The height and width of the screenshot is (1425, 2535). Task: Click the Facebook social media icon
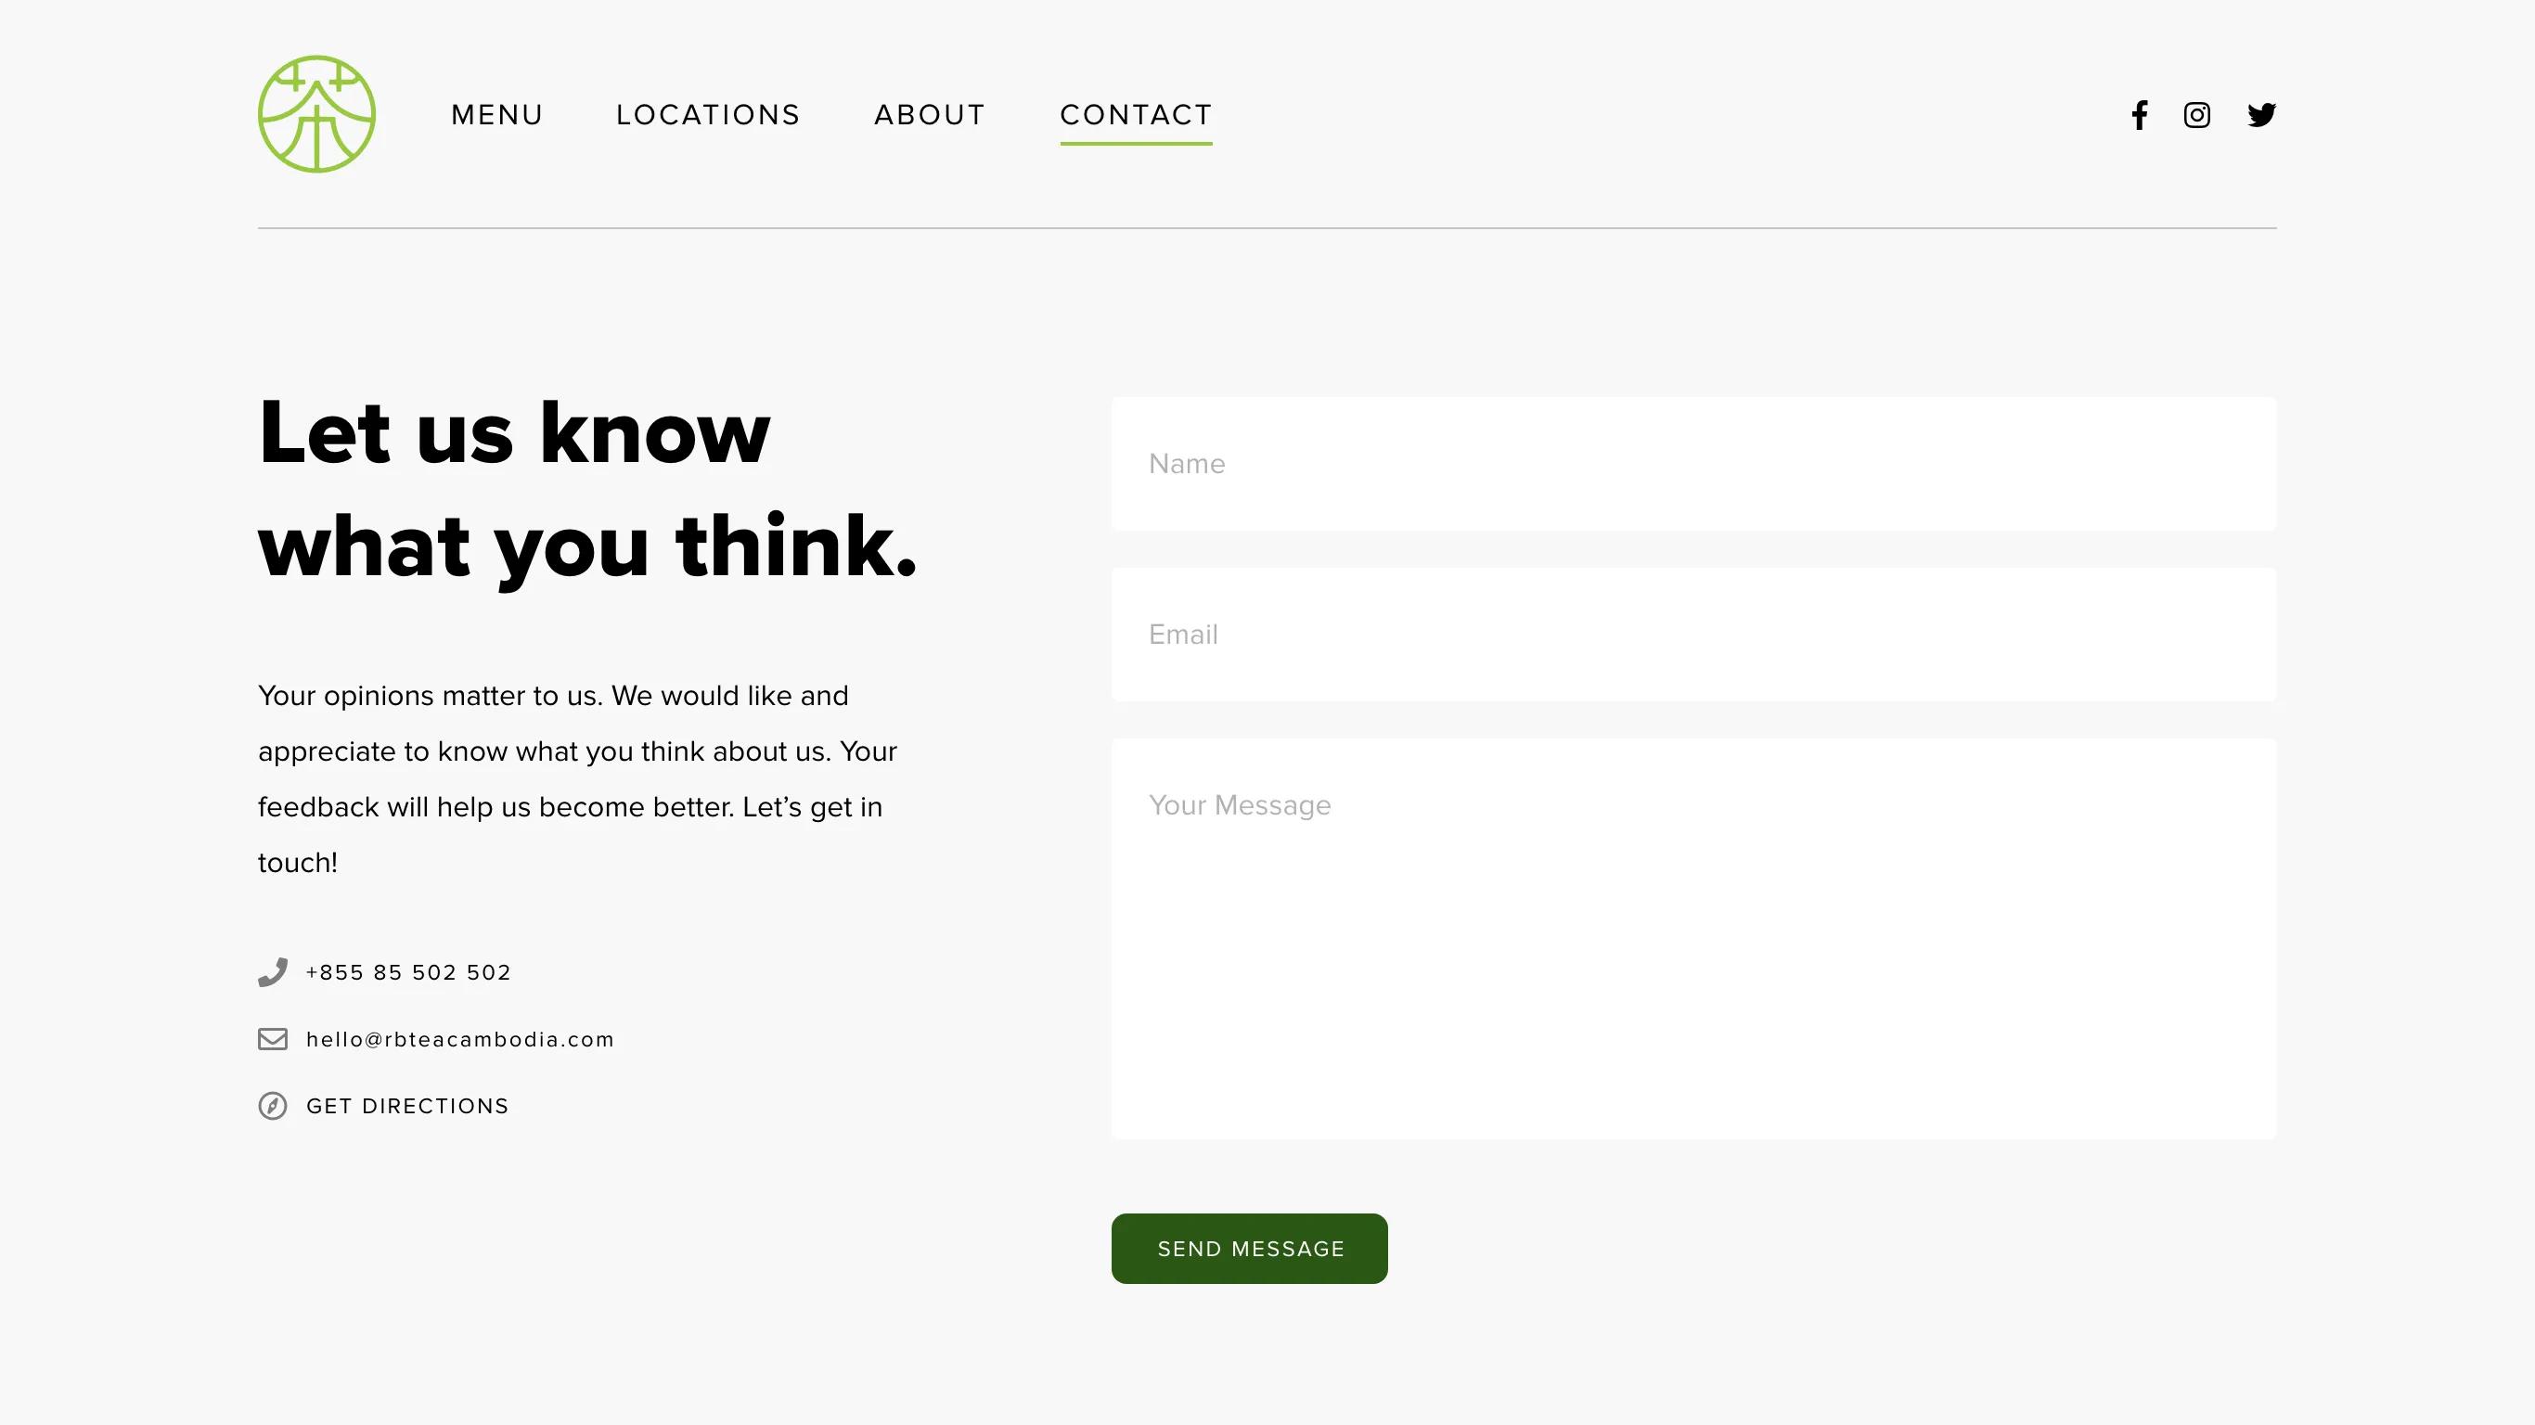click(2140, 113)
